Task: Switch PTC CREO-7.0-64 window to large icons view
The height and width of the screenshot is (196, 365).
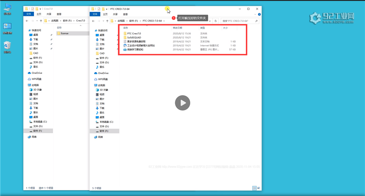Action: pos(259,188)
